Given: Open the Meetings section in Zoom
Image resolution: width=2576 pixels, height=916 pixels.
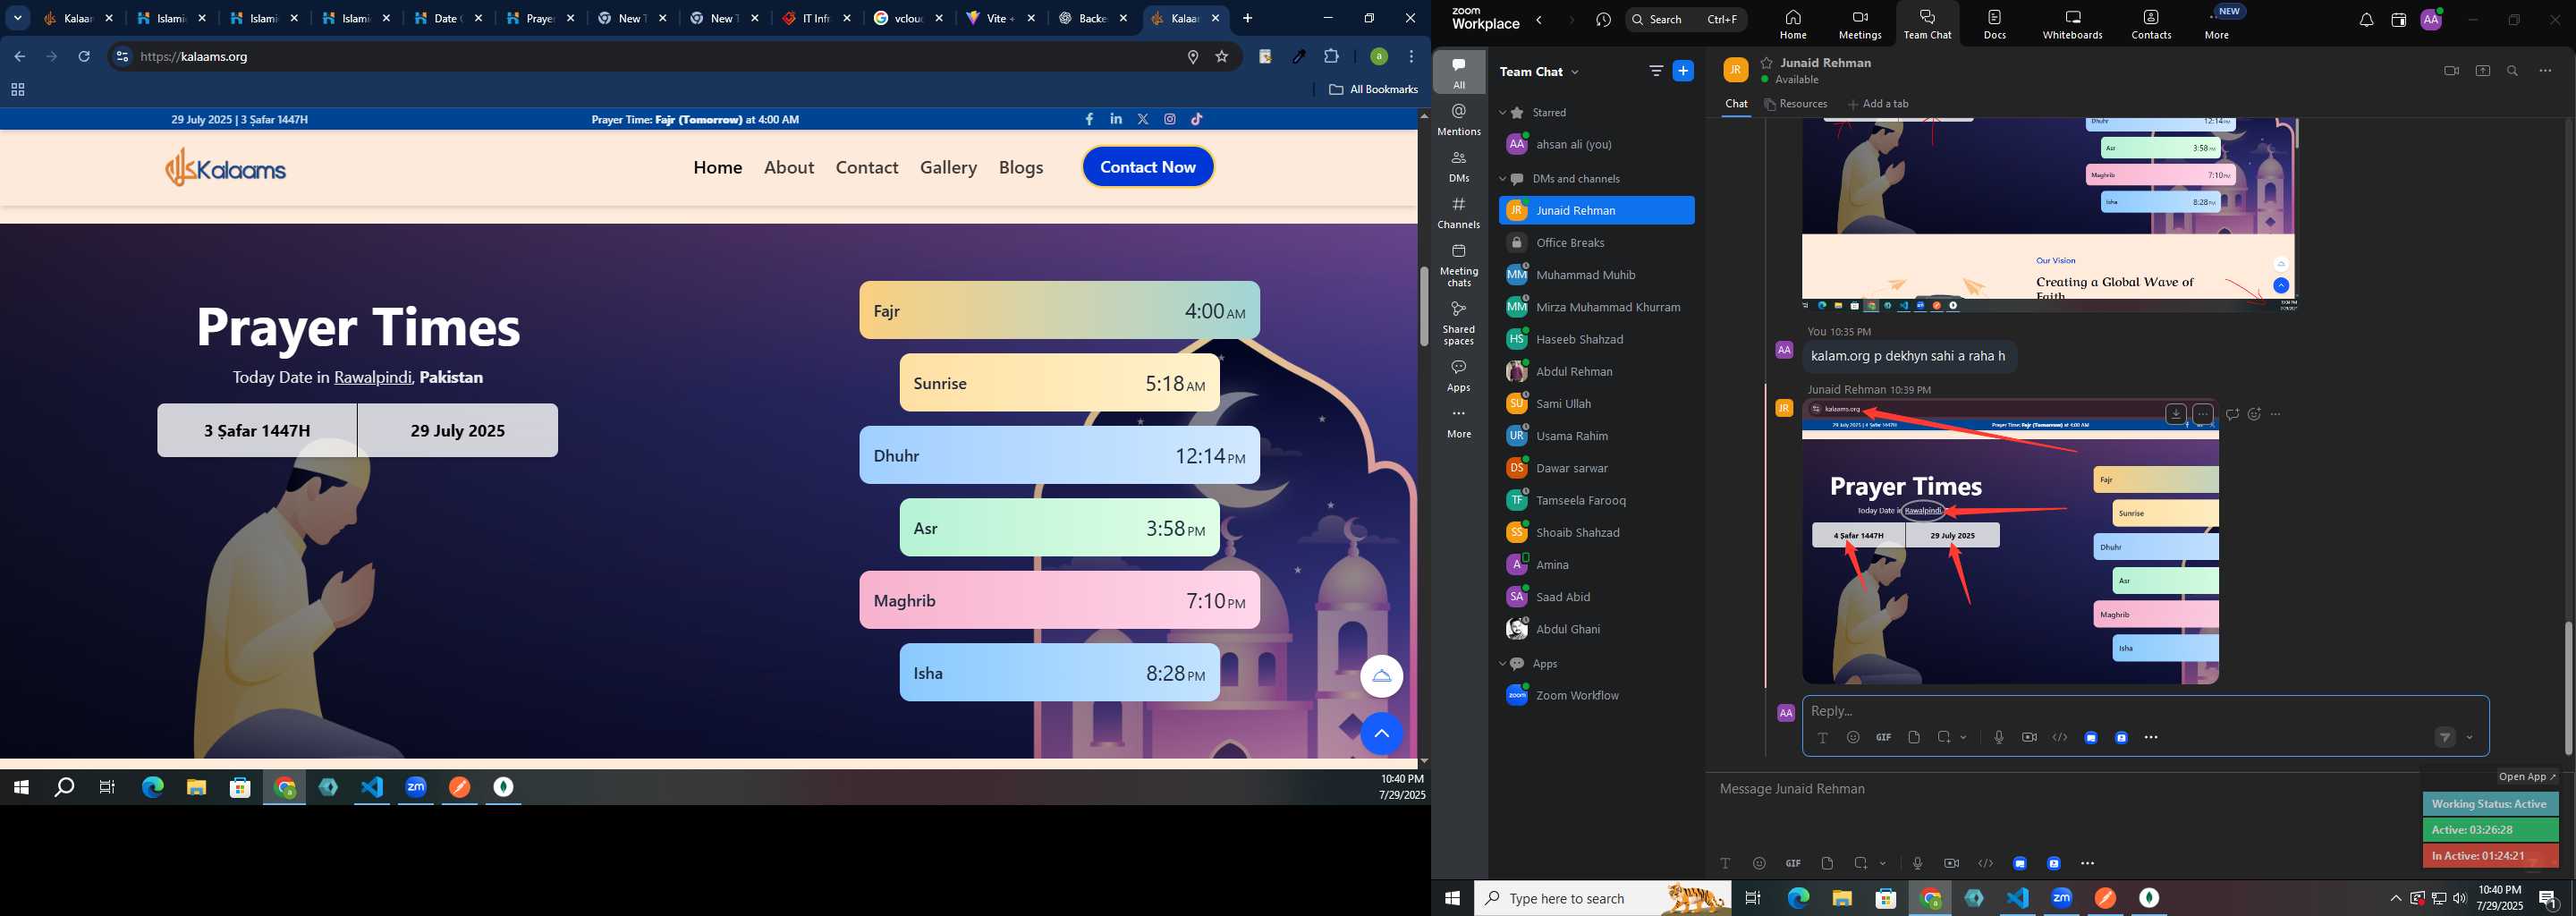Looking at the screenshot, I should [x=1860, y=24].
